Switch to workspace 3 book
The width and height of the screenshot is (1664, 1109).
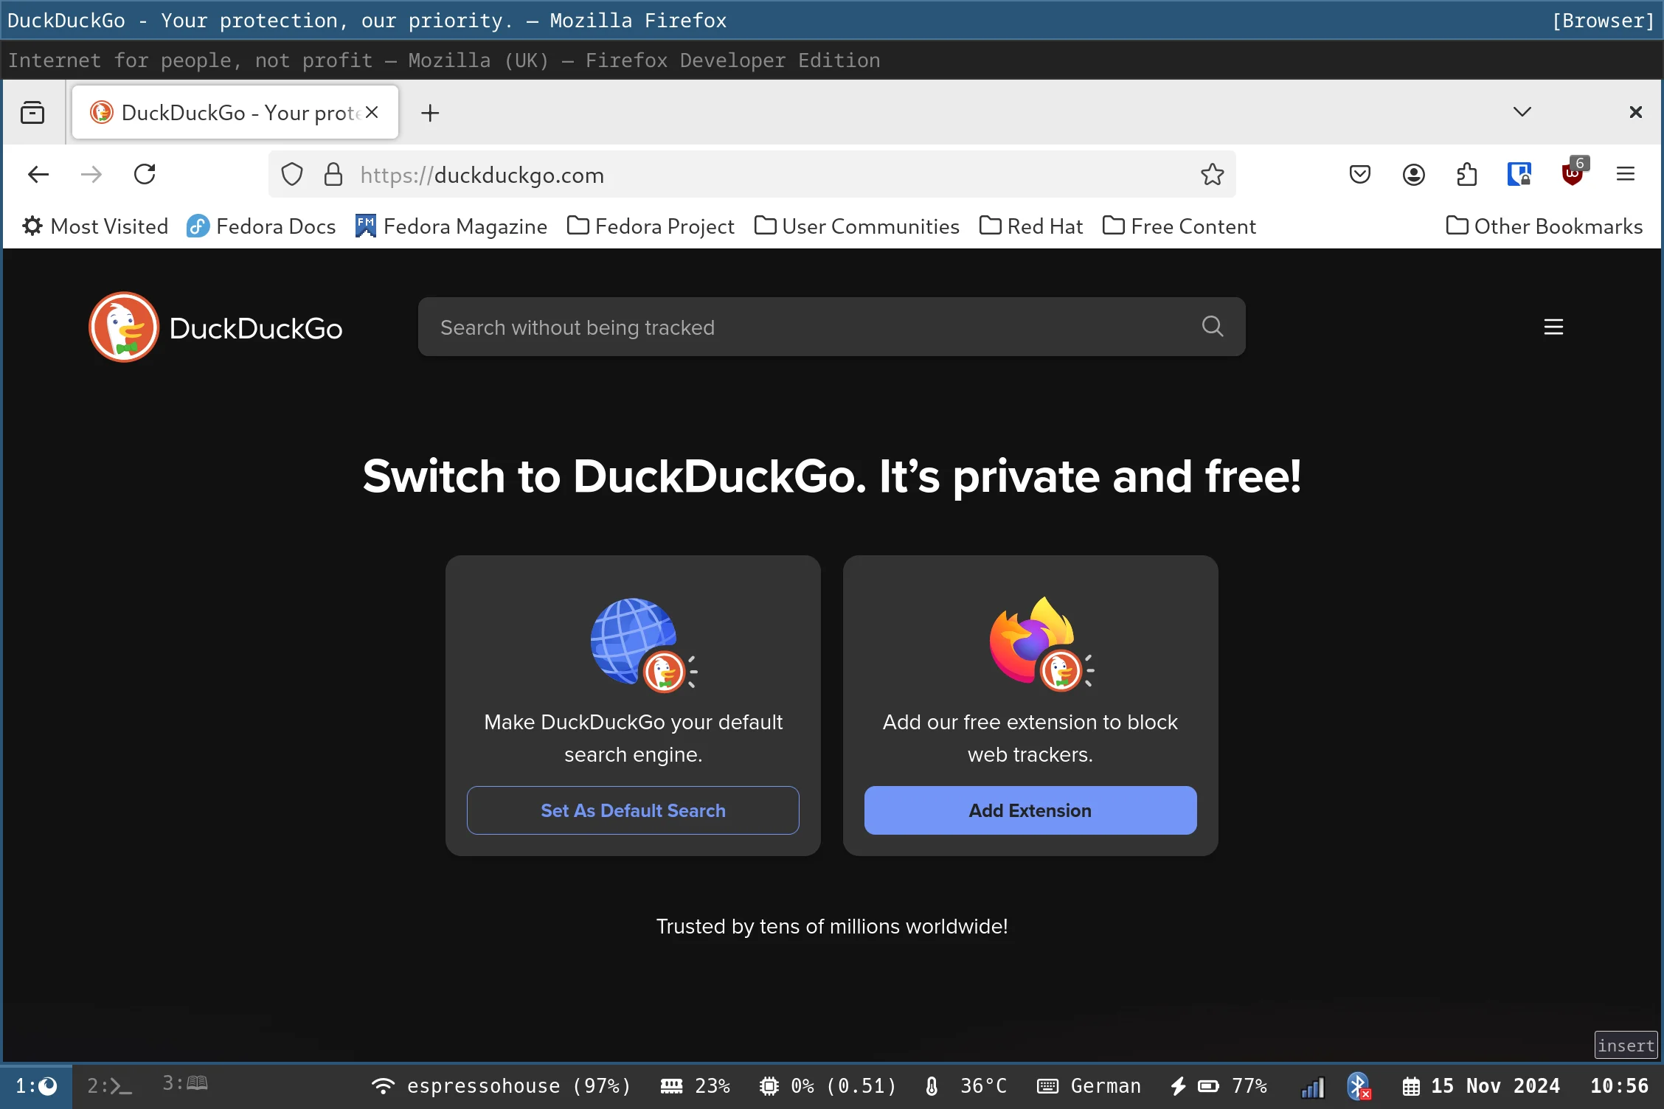[x=185, y=1083]
